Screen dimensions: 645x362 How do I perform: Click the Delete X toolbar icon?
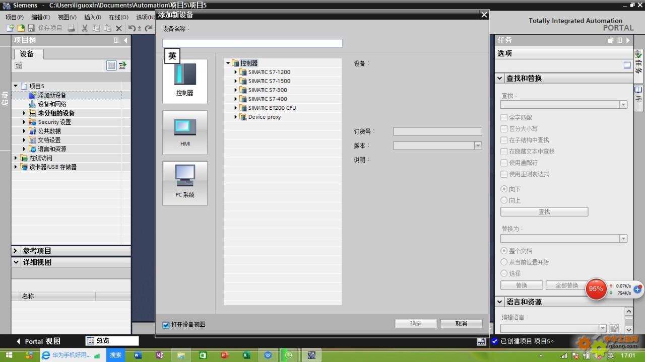click(119, 28)
